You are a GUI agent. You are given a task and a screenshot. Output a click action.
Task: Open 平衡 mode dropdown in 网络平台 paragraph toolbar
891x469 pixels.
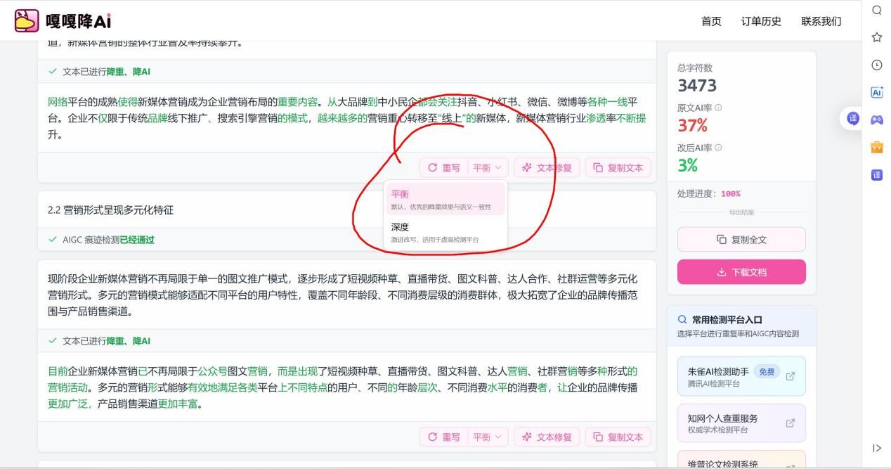point(487,168)
